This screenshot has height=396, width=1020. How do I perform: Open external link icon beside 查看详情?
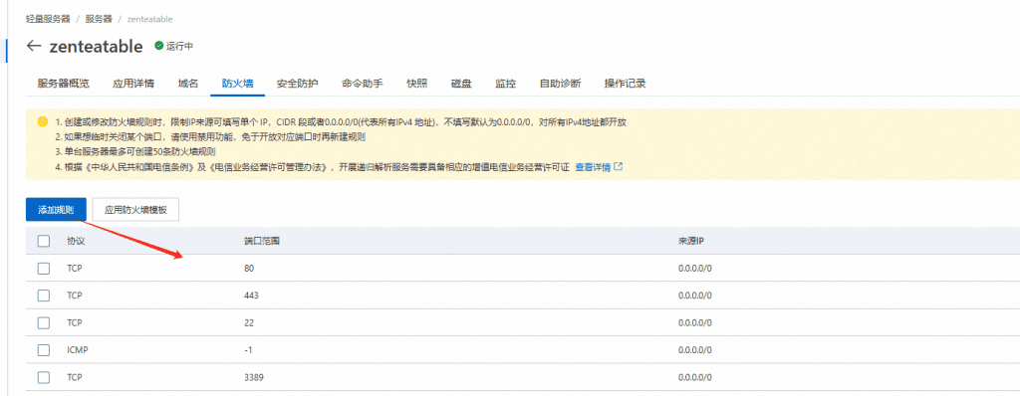[x=618, y=166]
